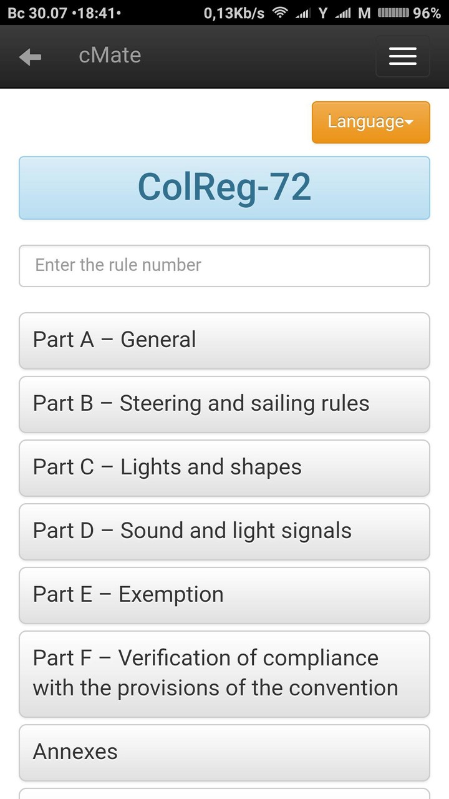Open Part C – Lights and shapes
449x799 pixels.
coord(224,468)
